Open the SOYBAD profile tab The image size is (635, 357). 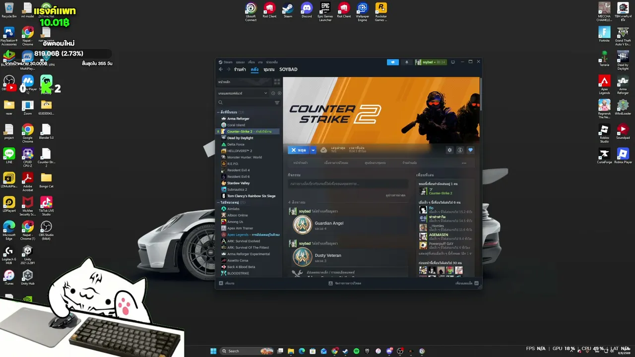tap(288, 69)
